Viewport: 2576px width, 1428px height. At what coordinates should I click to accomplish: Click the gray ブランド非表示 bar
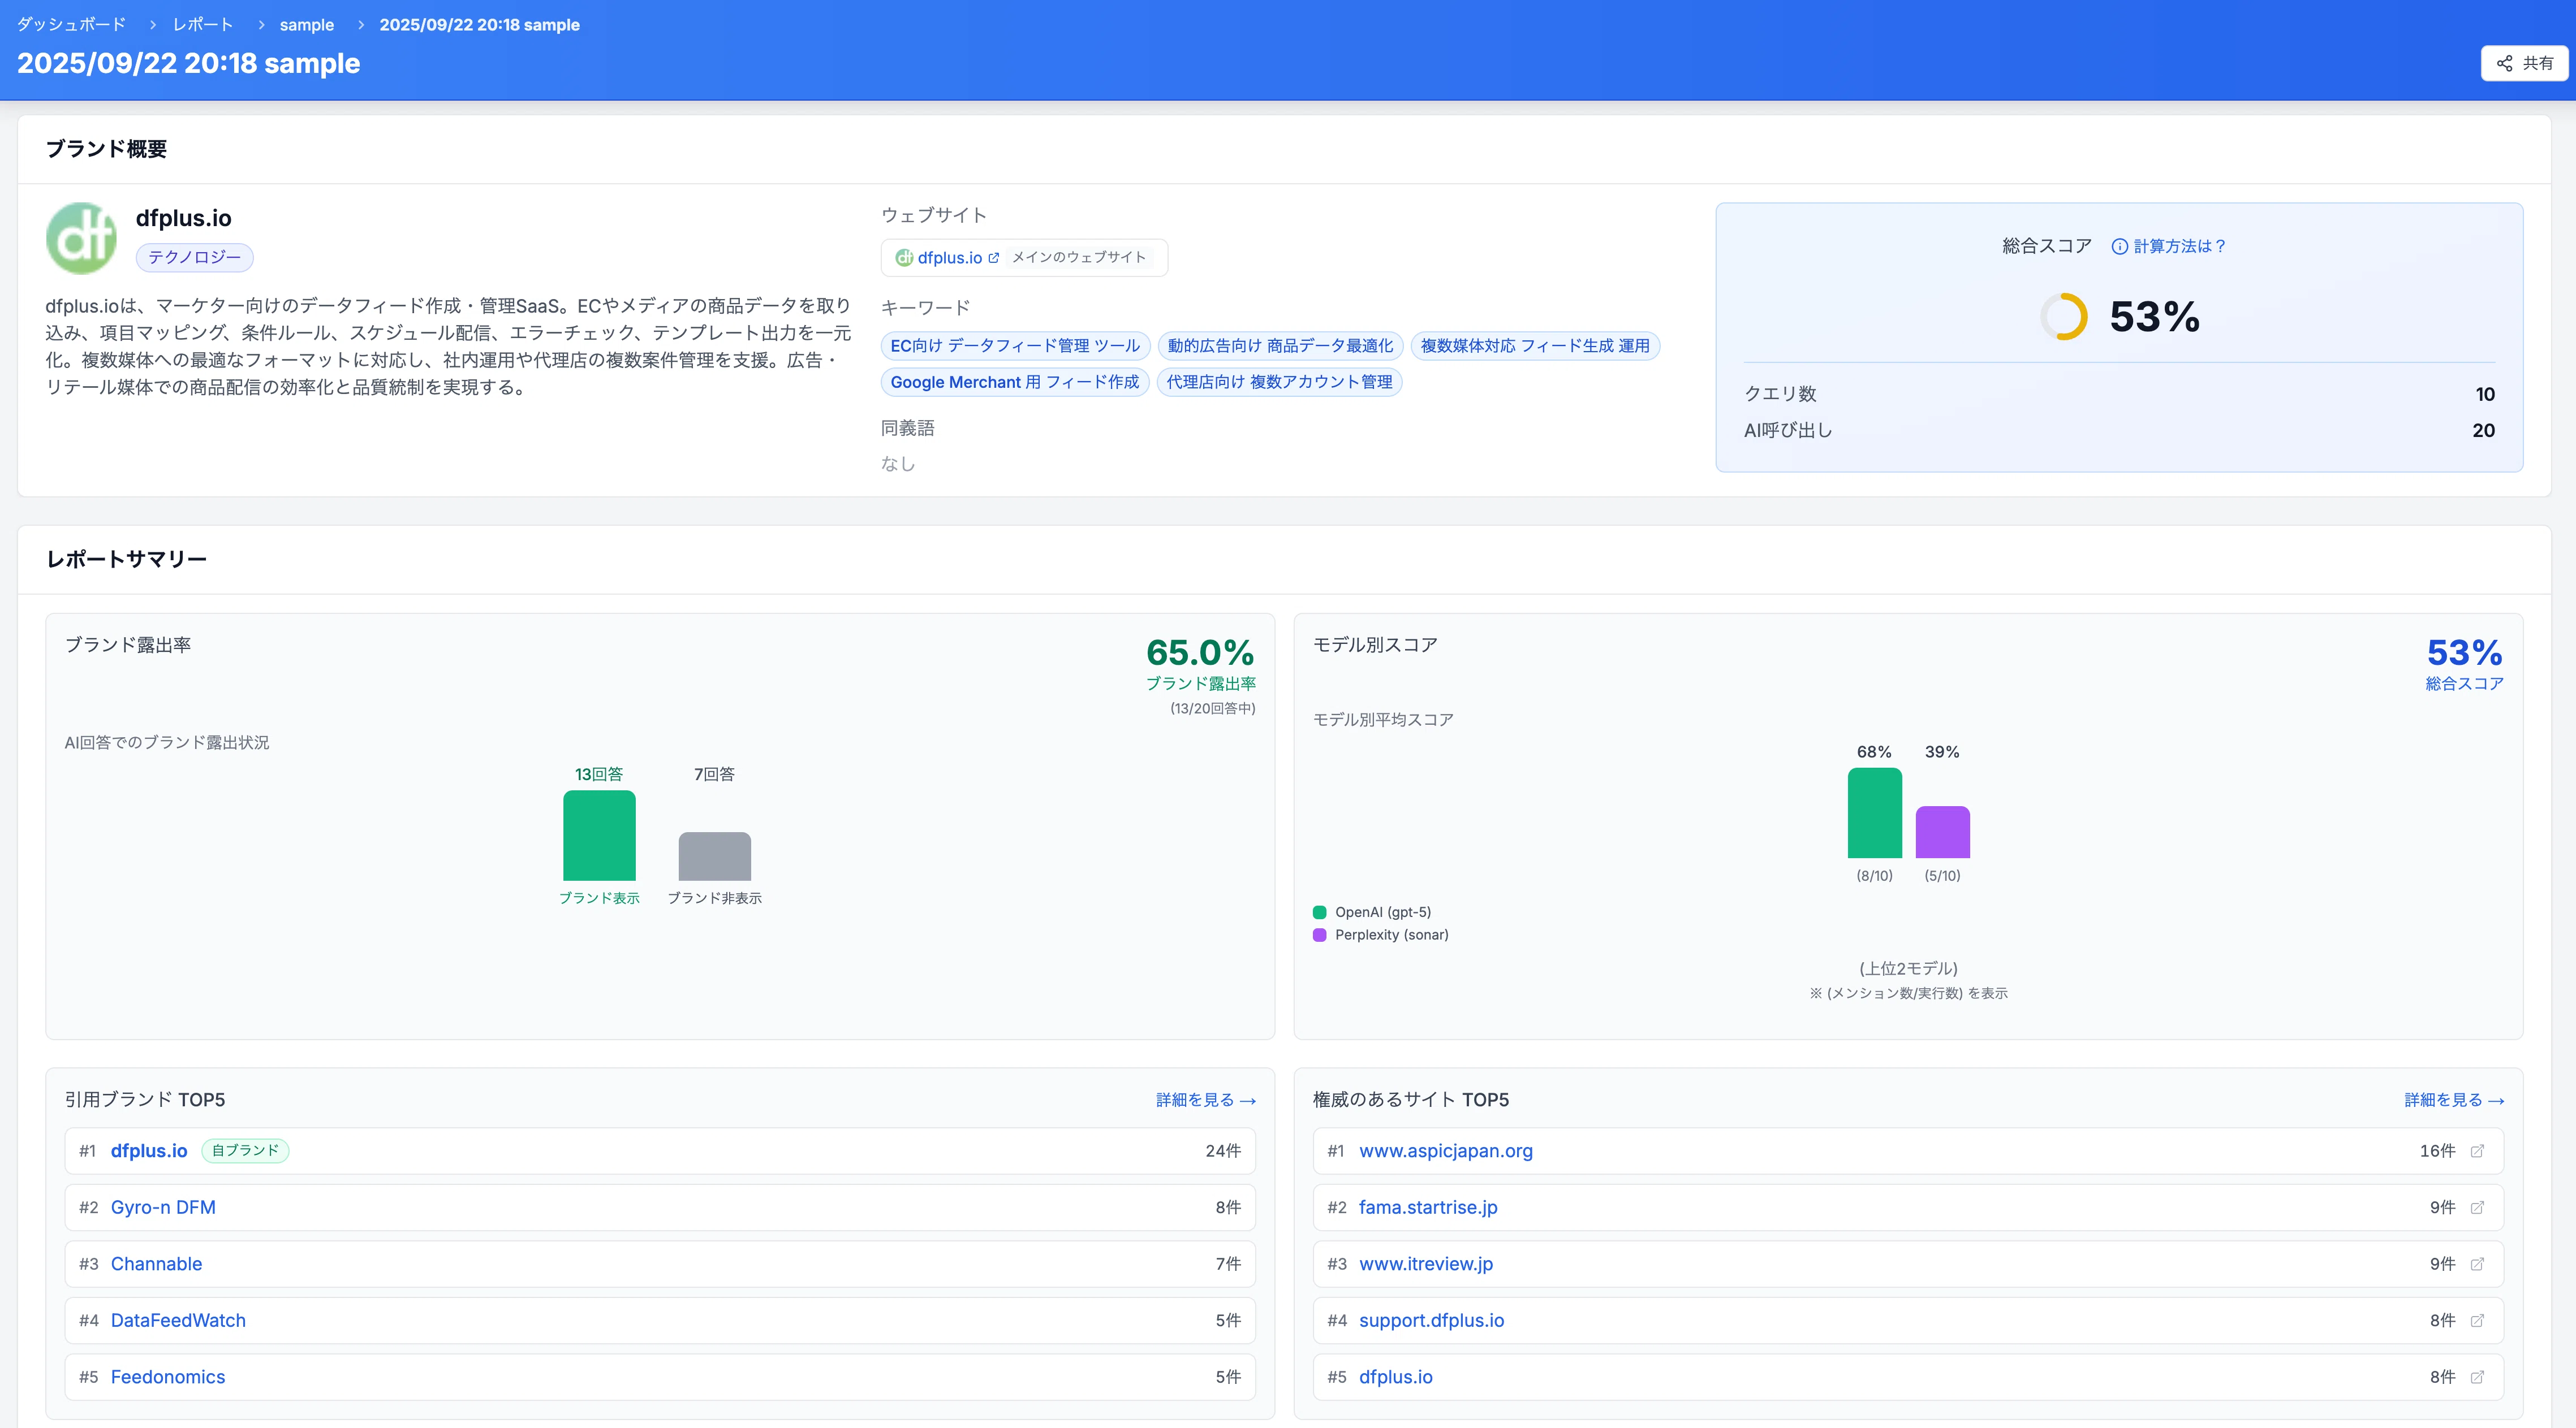point(715,856)
